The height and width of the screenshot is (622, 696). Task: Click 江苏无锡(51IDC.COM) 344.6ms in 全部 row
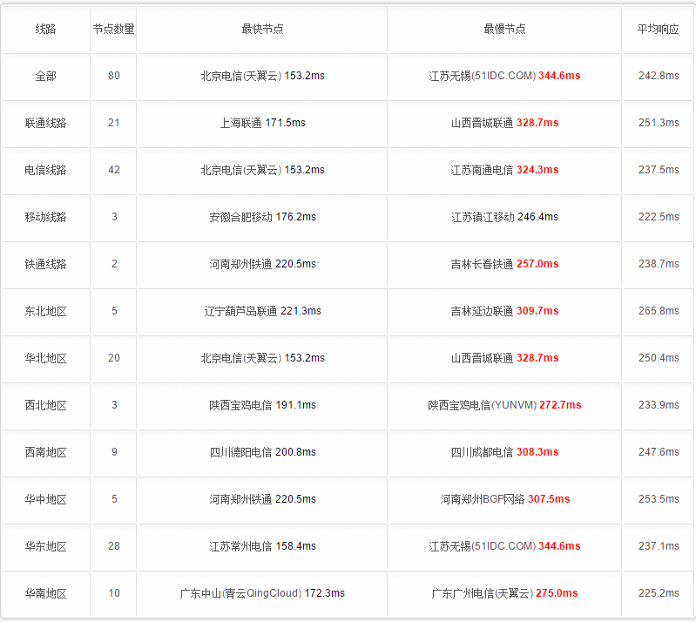[504, 76]
